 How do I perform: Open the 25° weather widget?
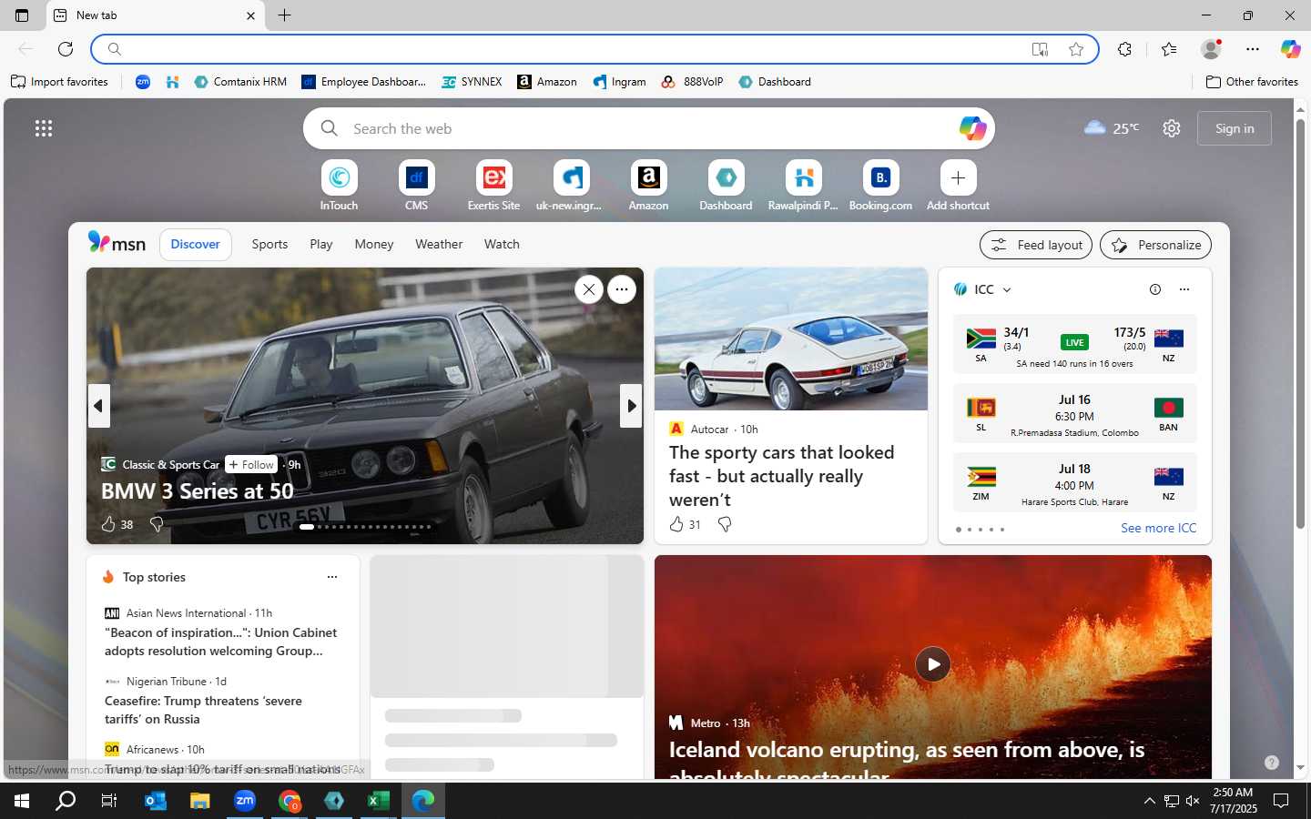[x=1112, y=128]
